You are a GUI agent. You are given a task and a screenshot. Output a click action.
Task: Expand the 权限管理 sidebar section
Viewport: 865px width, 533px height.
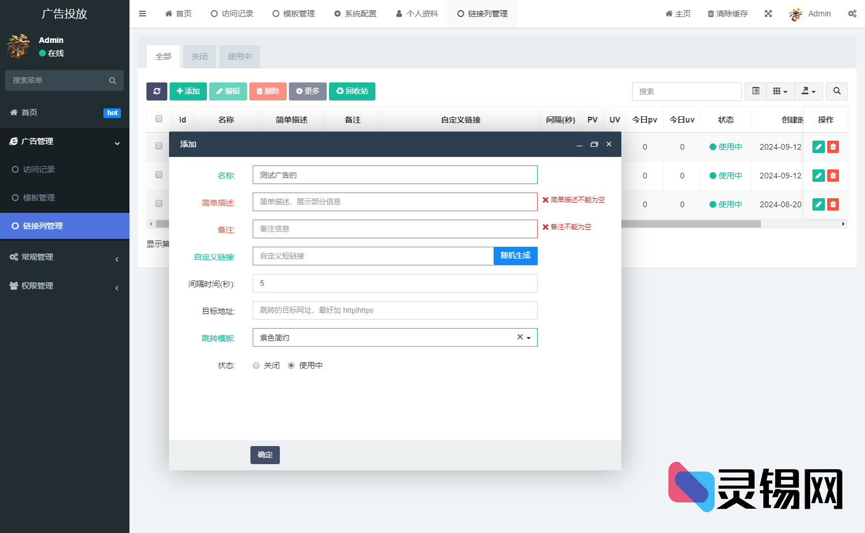(x=64, y=285)
